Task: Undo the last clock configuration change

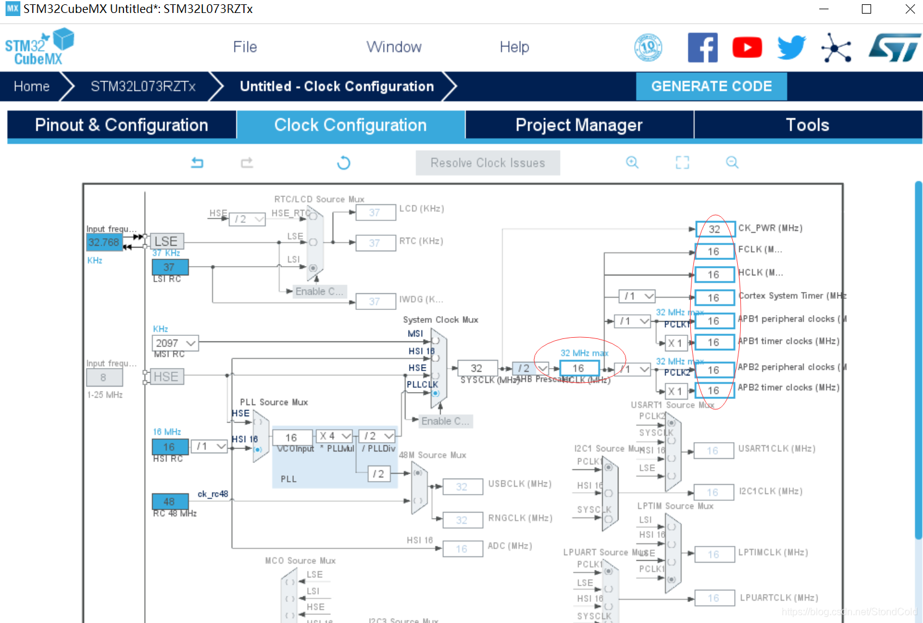Action: pyautogui.click(x=197, y=162)
